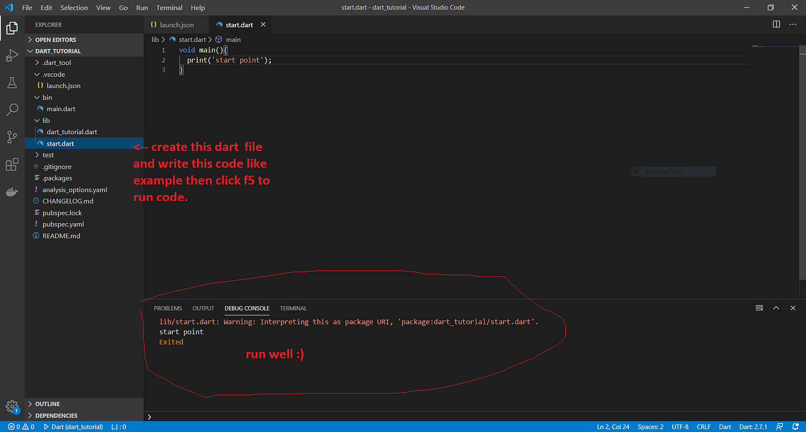Viewport: 806px width, 432px height.
Task: Open the editor more actions ellipsis
Action: (793, 24)
